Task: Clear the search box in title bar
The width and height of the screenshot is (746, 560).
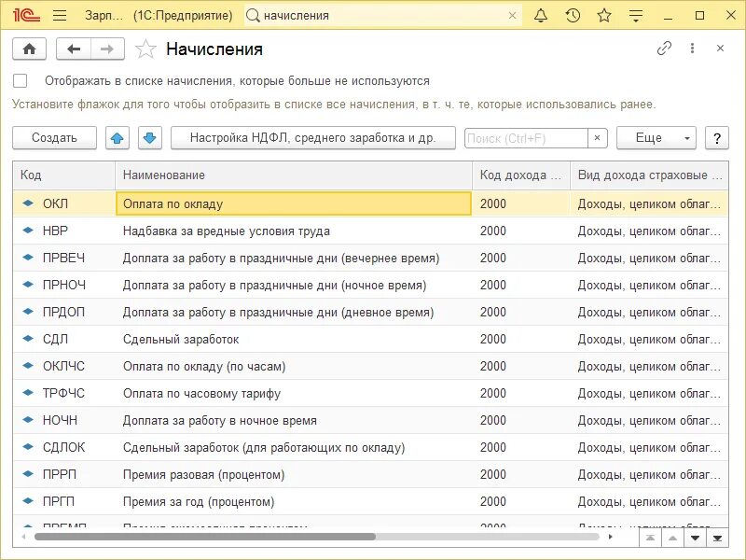Action: (x=512, y=16)
